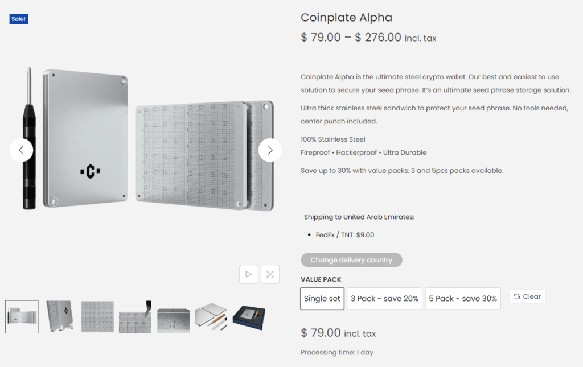
Task: Show the standing plate thumbnail
Action: pyautogui.click(x=60, y=316)
